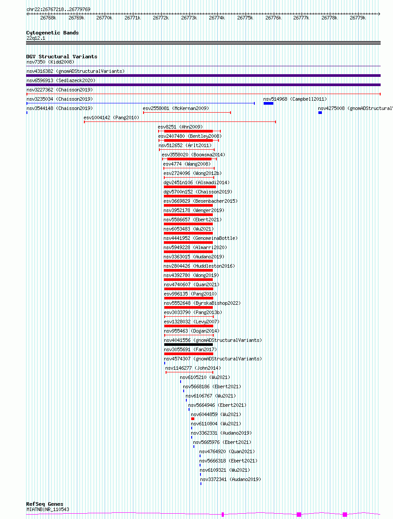Select nsv5664946 (Ebert2021) label
The width and height of the screenshot is (393, 519).
[x=217, y=405]
